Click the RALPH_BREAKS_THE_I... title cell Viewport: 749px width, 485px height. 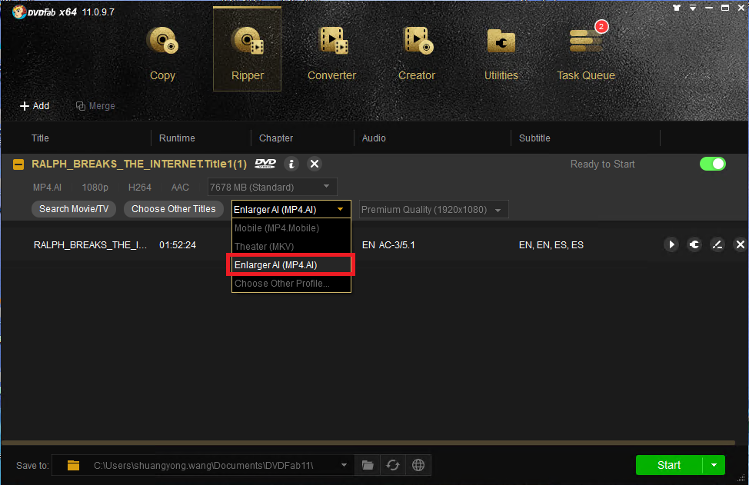(x=90, y=245)
